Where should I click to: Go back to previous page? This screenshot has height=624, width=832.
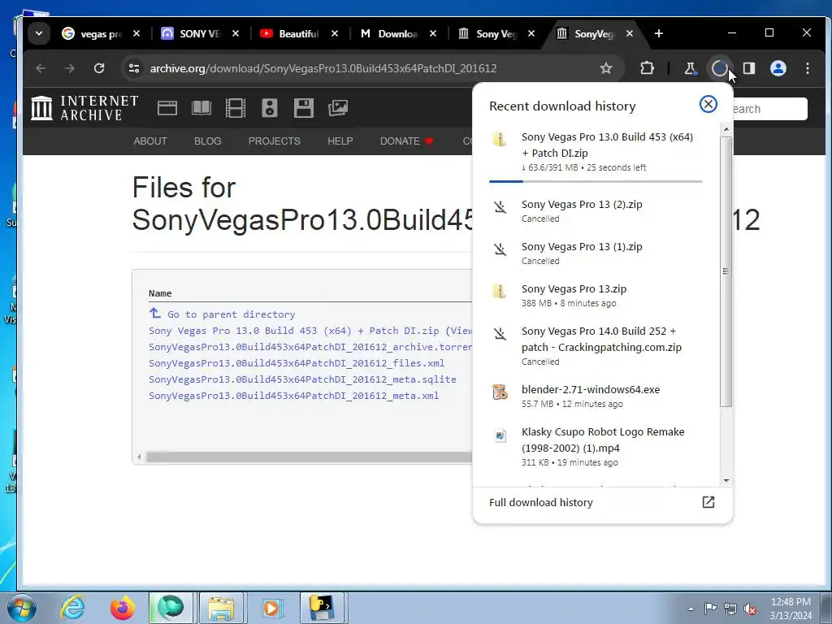tap(41, 68)
